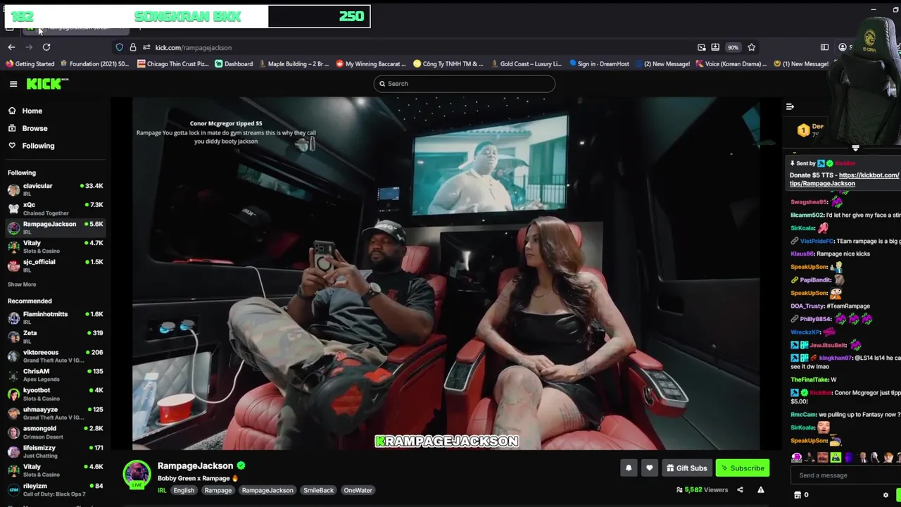This screenshot has width=901, height=507.
Task: Open Zeta recommended channel
Action: click(55, 337)
